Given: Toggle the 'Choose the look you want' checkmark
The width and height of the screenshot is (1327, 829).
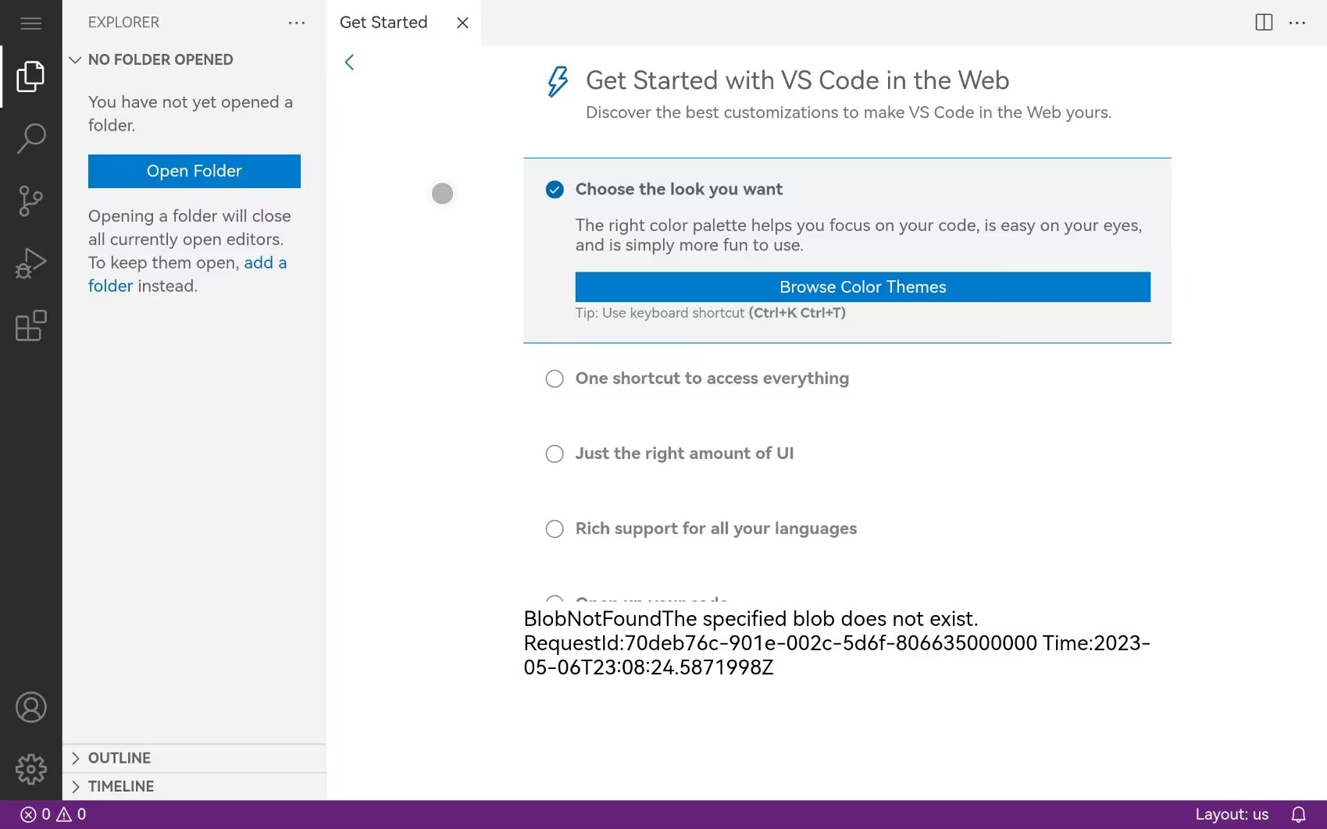Looking at the screenshot, I should 555,190.
